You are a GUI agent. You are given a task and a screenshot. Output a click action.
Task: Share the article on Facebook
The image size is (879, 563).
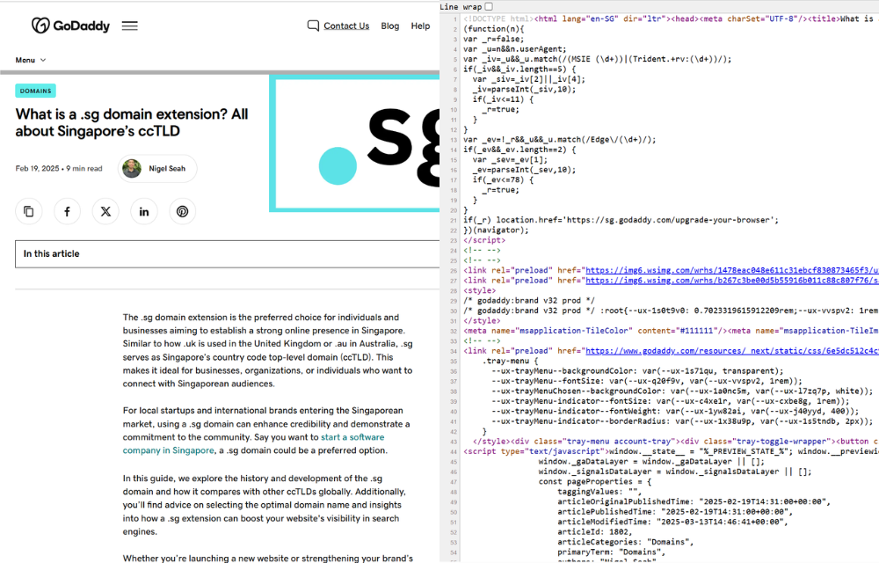point(67,211)
